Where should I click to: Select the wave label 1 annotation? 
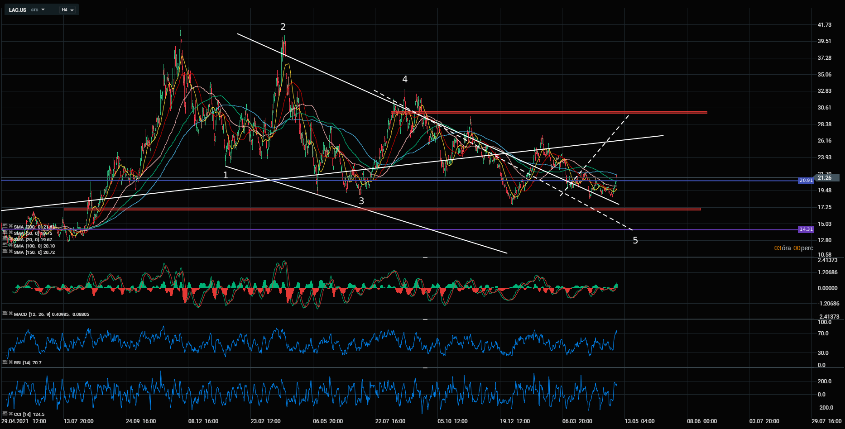click(x=226, y=175)
